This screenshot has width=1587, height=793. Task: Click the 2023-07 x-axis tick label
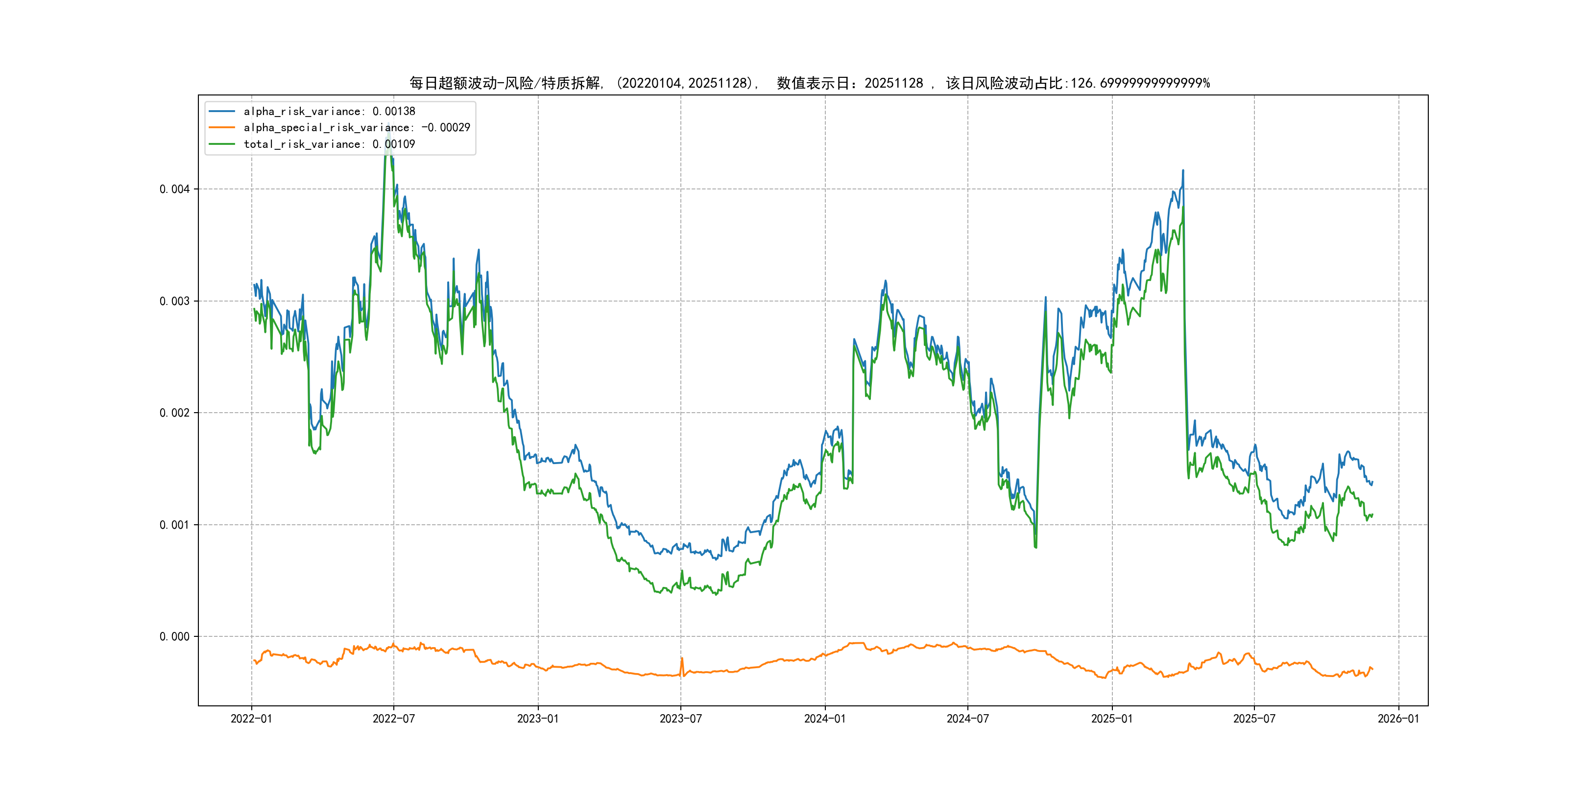click(681, 719)
